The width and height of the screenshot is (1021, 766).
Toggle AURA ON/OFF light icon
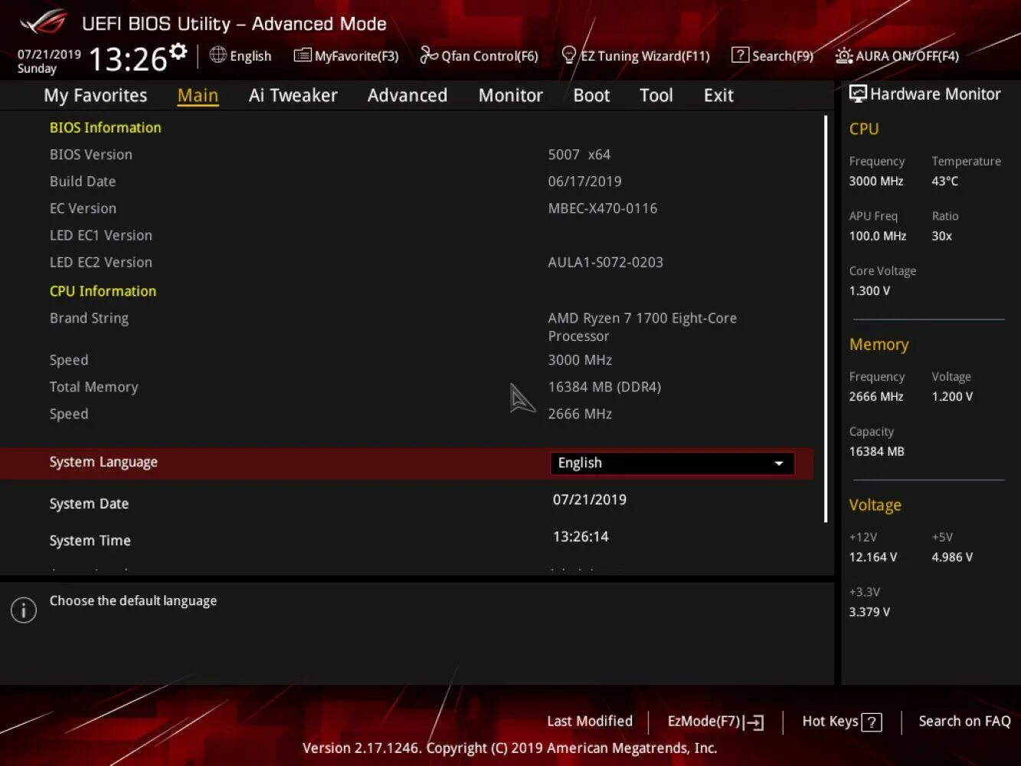pos(844,55)
